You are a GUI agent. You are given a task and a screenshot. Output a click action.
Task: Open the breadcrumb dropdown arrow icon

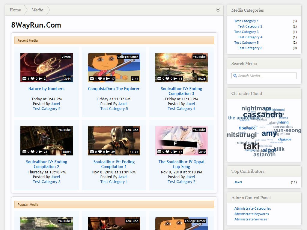(x=218, y=10)
